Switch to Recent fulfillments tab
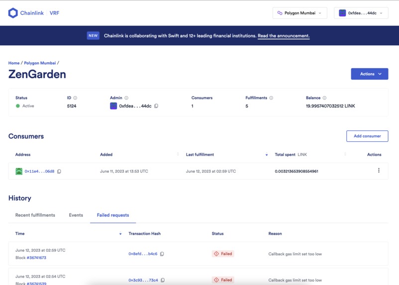The width and height of the screenshot is (399, 285). click(x=35, y=215)
